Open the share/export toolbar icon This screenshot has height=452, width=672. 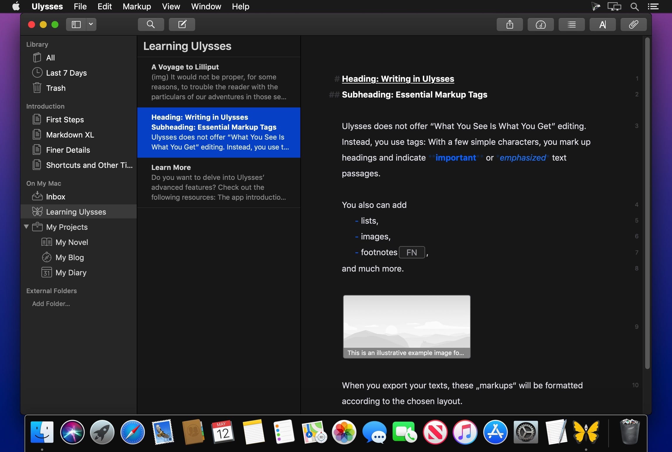click(510, 24)
